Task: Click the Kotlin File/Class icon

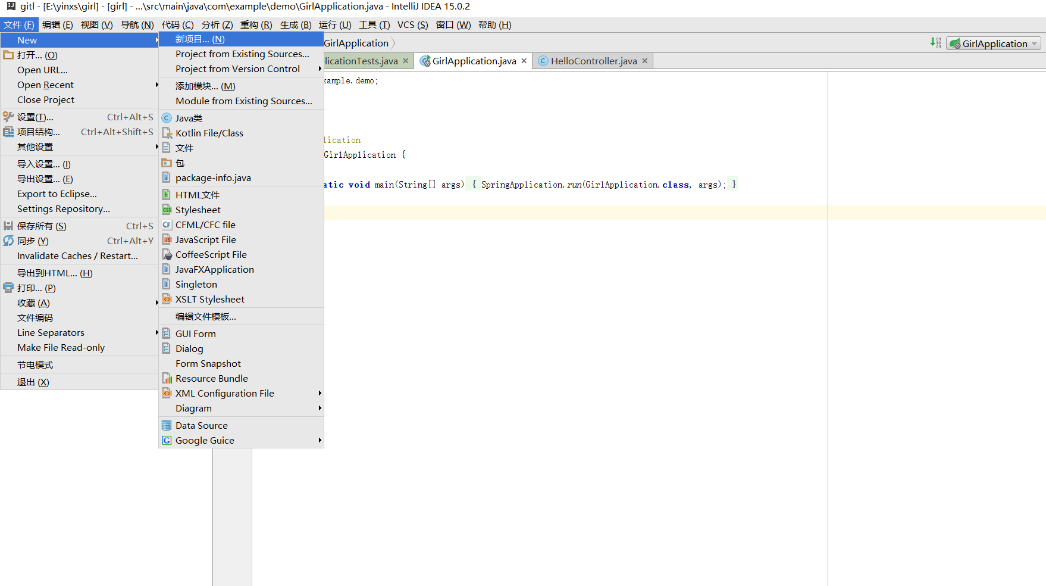Action: [x=167, y=133]
